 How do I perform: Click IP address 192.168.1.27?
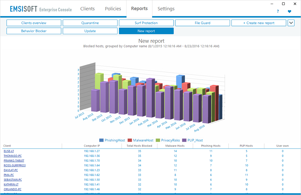point(92,151)
